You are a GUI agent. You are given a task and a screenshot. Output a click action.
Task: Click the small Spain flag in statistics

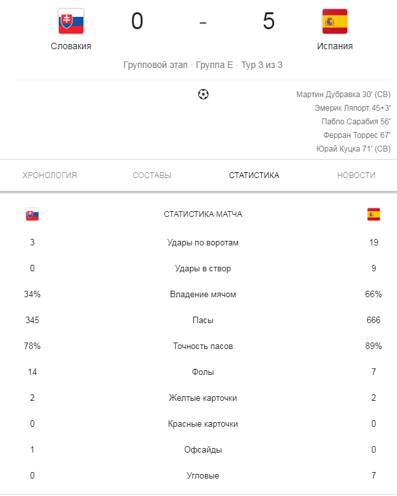tap(374, 214)
